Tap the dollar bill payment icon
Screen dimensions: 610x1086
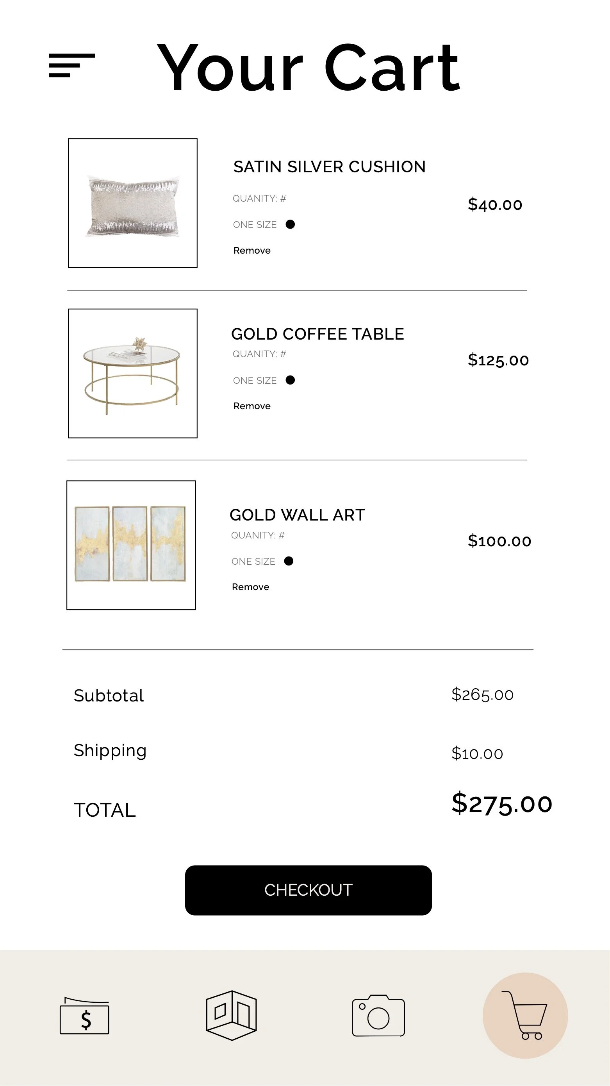click(85, 1016)
